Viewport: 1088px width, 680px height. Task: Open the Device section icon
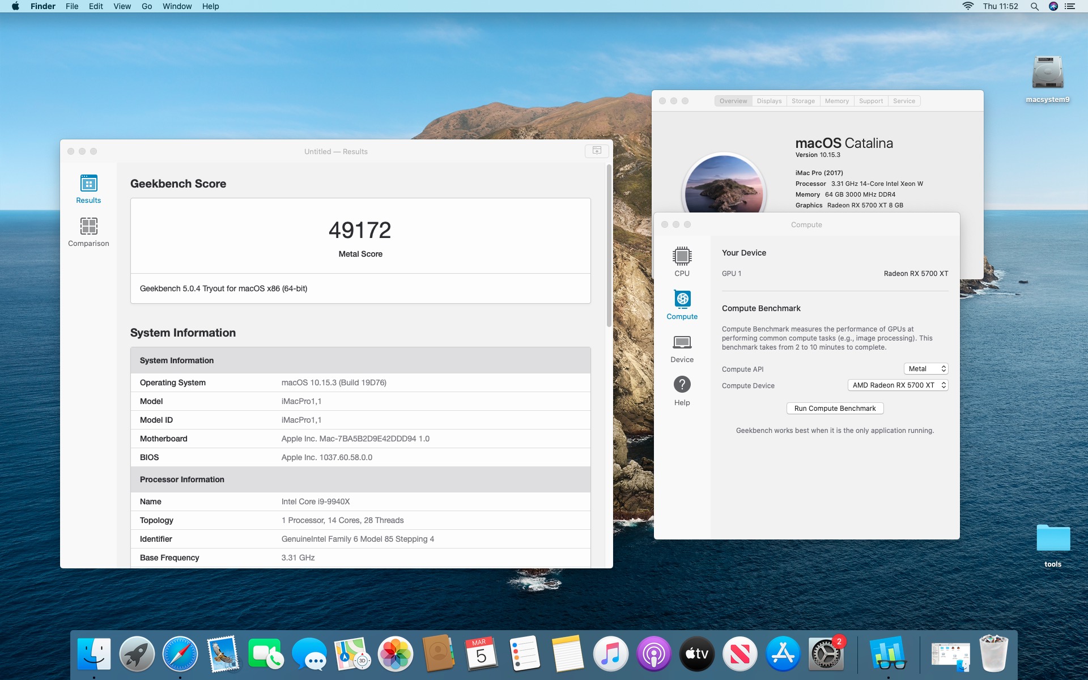682,343
